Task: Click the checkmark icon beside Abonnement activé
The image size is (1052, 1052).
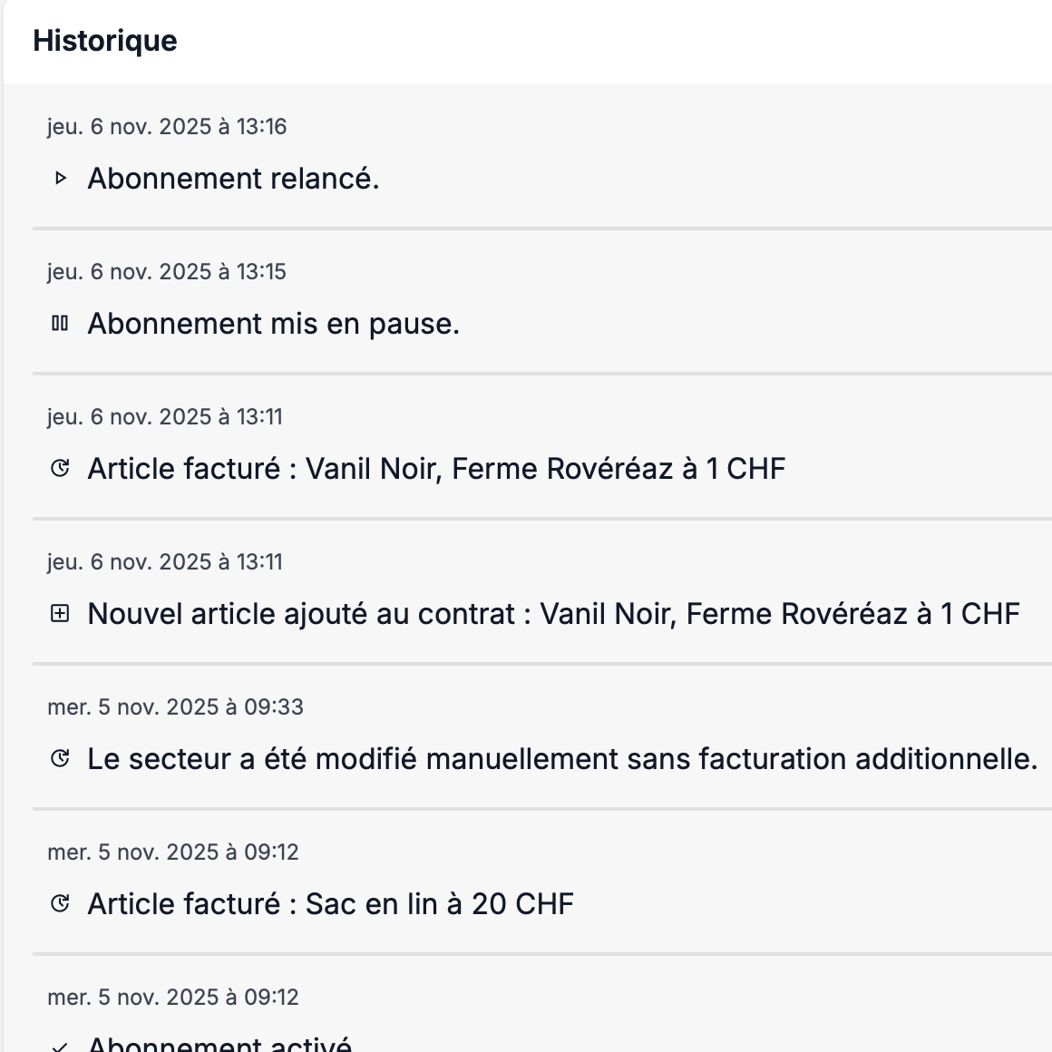Action: coord(60,1047)
